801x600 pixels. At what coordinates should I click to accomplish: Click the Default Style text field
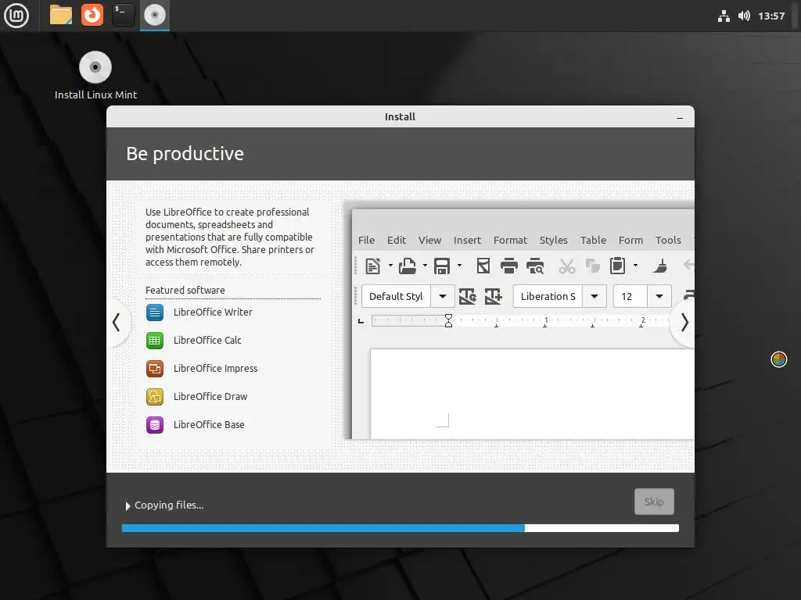pyautogui.click(x=397, y=296)
